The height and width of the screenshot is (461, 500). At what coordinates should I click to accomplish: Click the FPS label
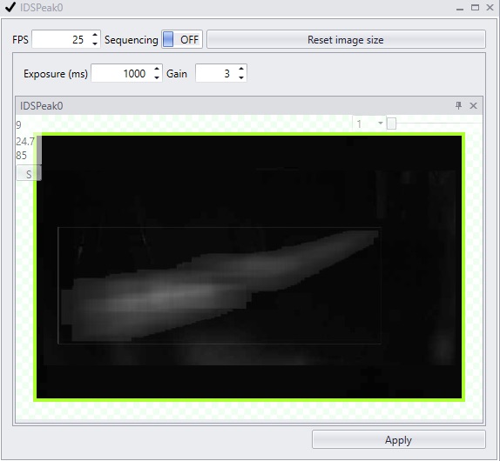point(20,40)
